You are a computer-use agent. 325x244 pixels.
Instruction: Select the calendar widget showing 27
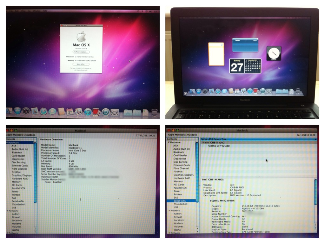click(x=245, y=66)
